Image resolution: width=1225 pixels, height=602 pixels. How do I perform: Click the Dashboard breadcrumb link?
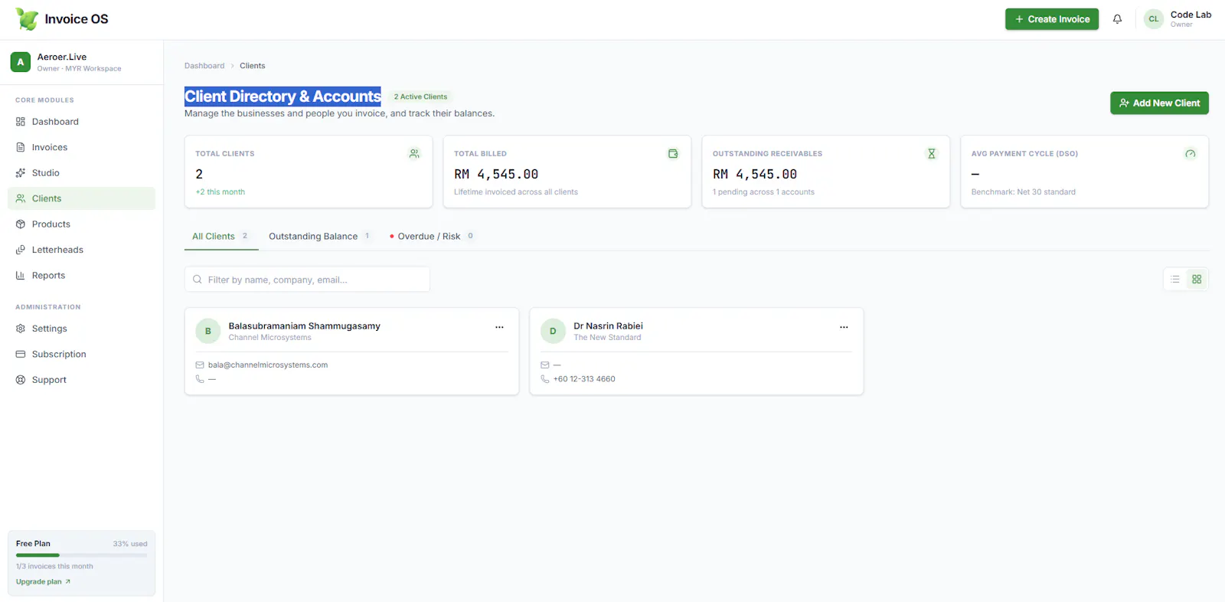pyautogui.click(x=204, y=66)
